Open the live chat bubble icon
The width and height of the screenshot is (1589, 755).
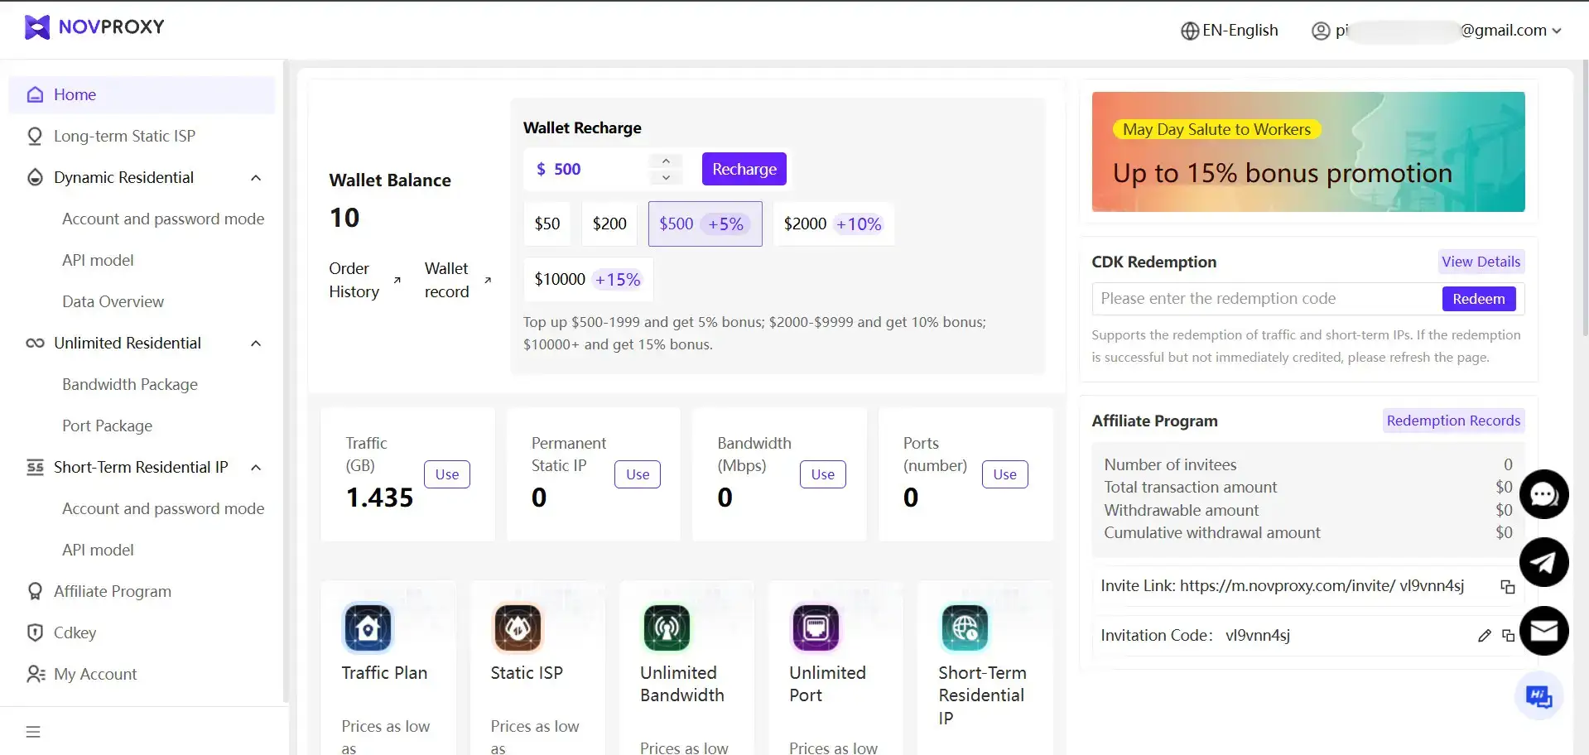tap(1543, 494)
